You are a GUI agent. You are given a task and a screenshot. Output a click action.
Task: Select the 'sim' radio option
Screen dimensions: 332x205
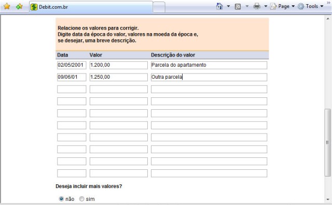click(x=81, y=199)
